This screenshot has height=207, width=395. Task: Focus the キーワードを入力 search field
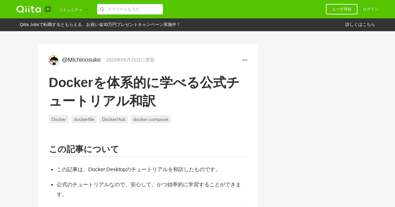130,9
